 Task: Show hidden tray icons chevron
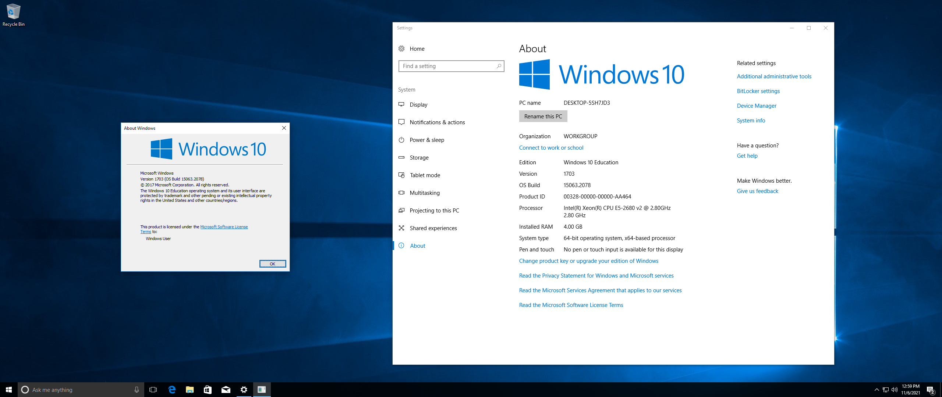[x=877, y=390]
